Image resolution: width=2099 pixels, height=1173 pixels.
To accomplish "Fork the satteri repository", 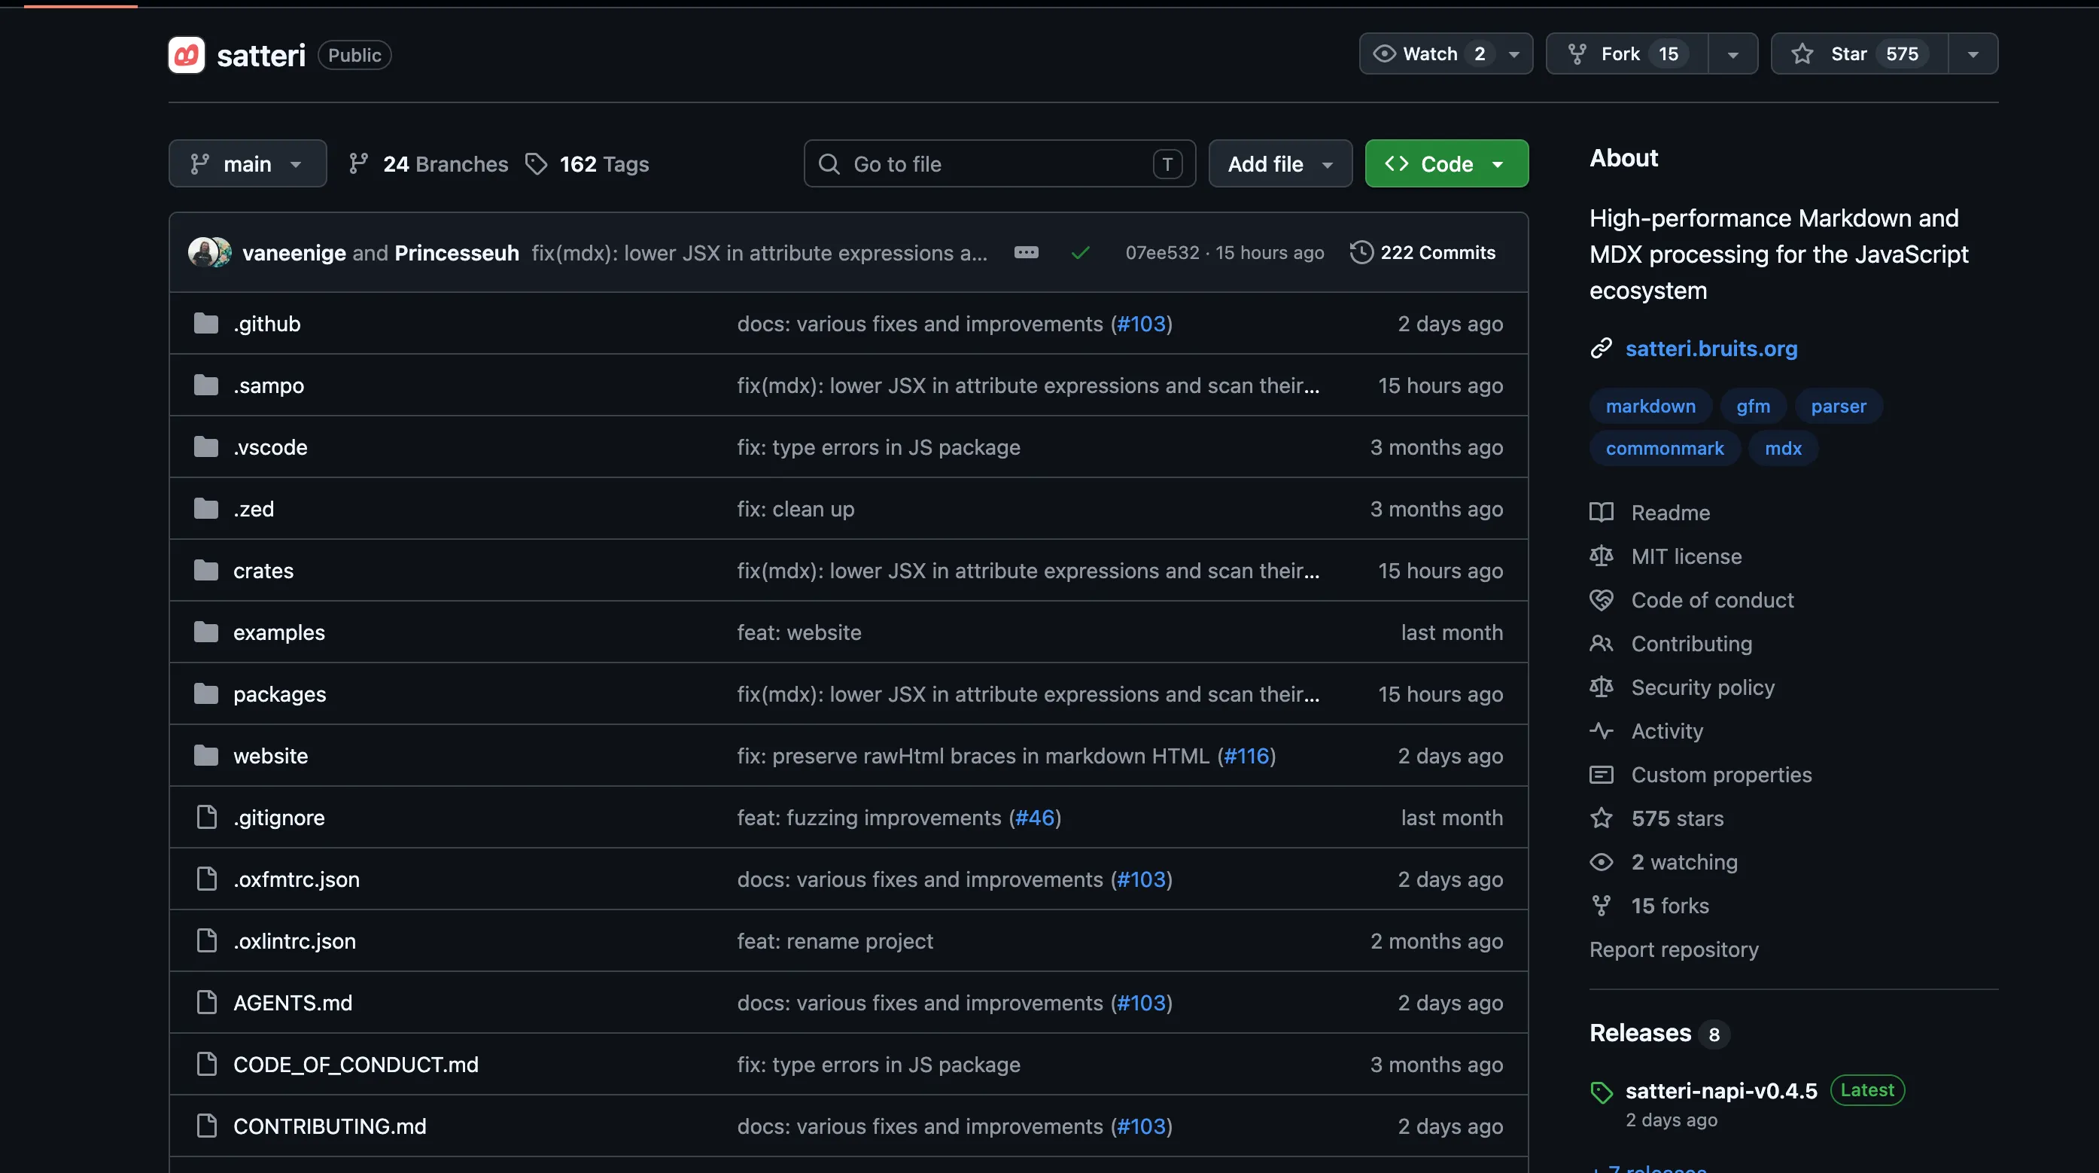I will pyautogui.click(x=1626, y=53).
